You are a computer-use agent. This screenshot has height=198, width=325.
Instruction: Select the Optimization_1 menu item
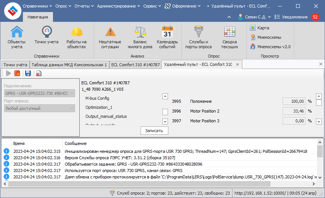[99, 107]
